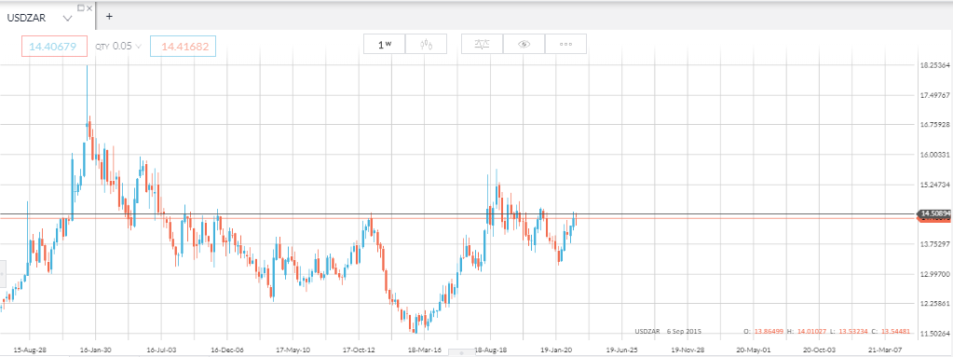Click the 20-Oct-03 date axis label
Viewport: 953px width, 357px height.
pyautogui.click(x=820, y=350)
